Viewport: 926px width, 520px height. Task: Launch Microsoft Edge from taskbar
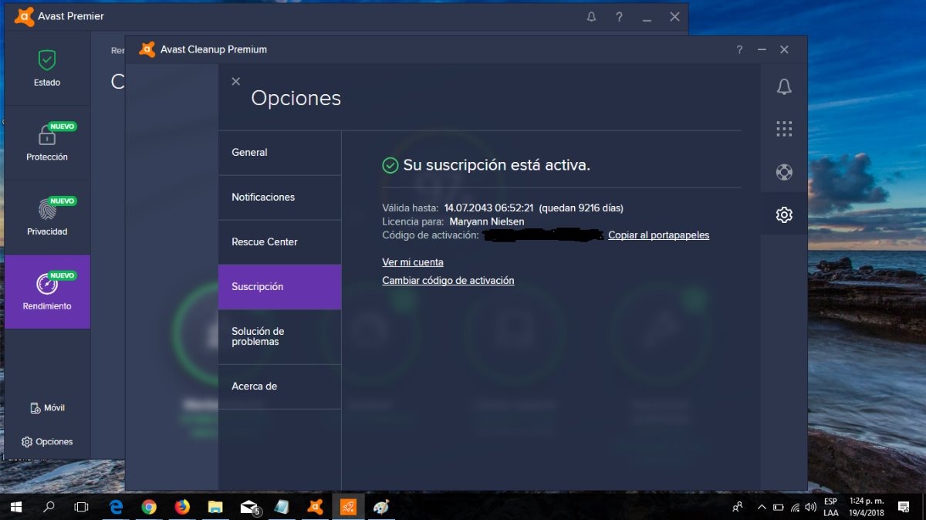117,506
